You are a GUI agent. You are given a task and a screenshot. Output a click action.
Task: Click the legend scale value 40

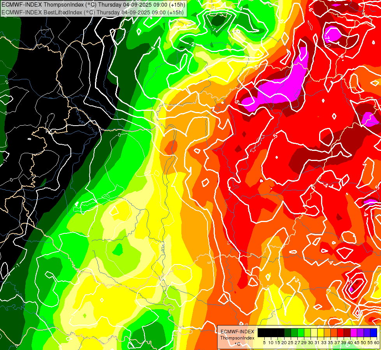[350, 343]
